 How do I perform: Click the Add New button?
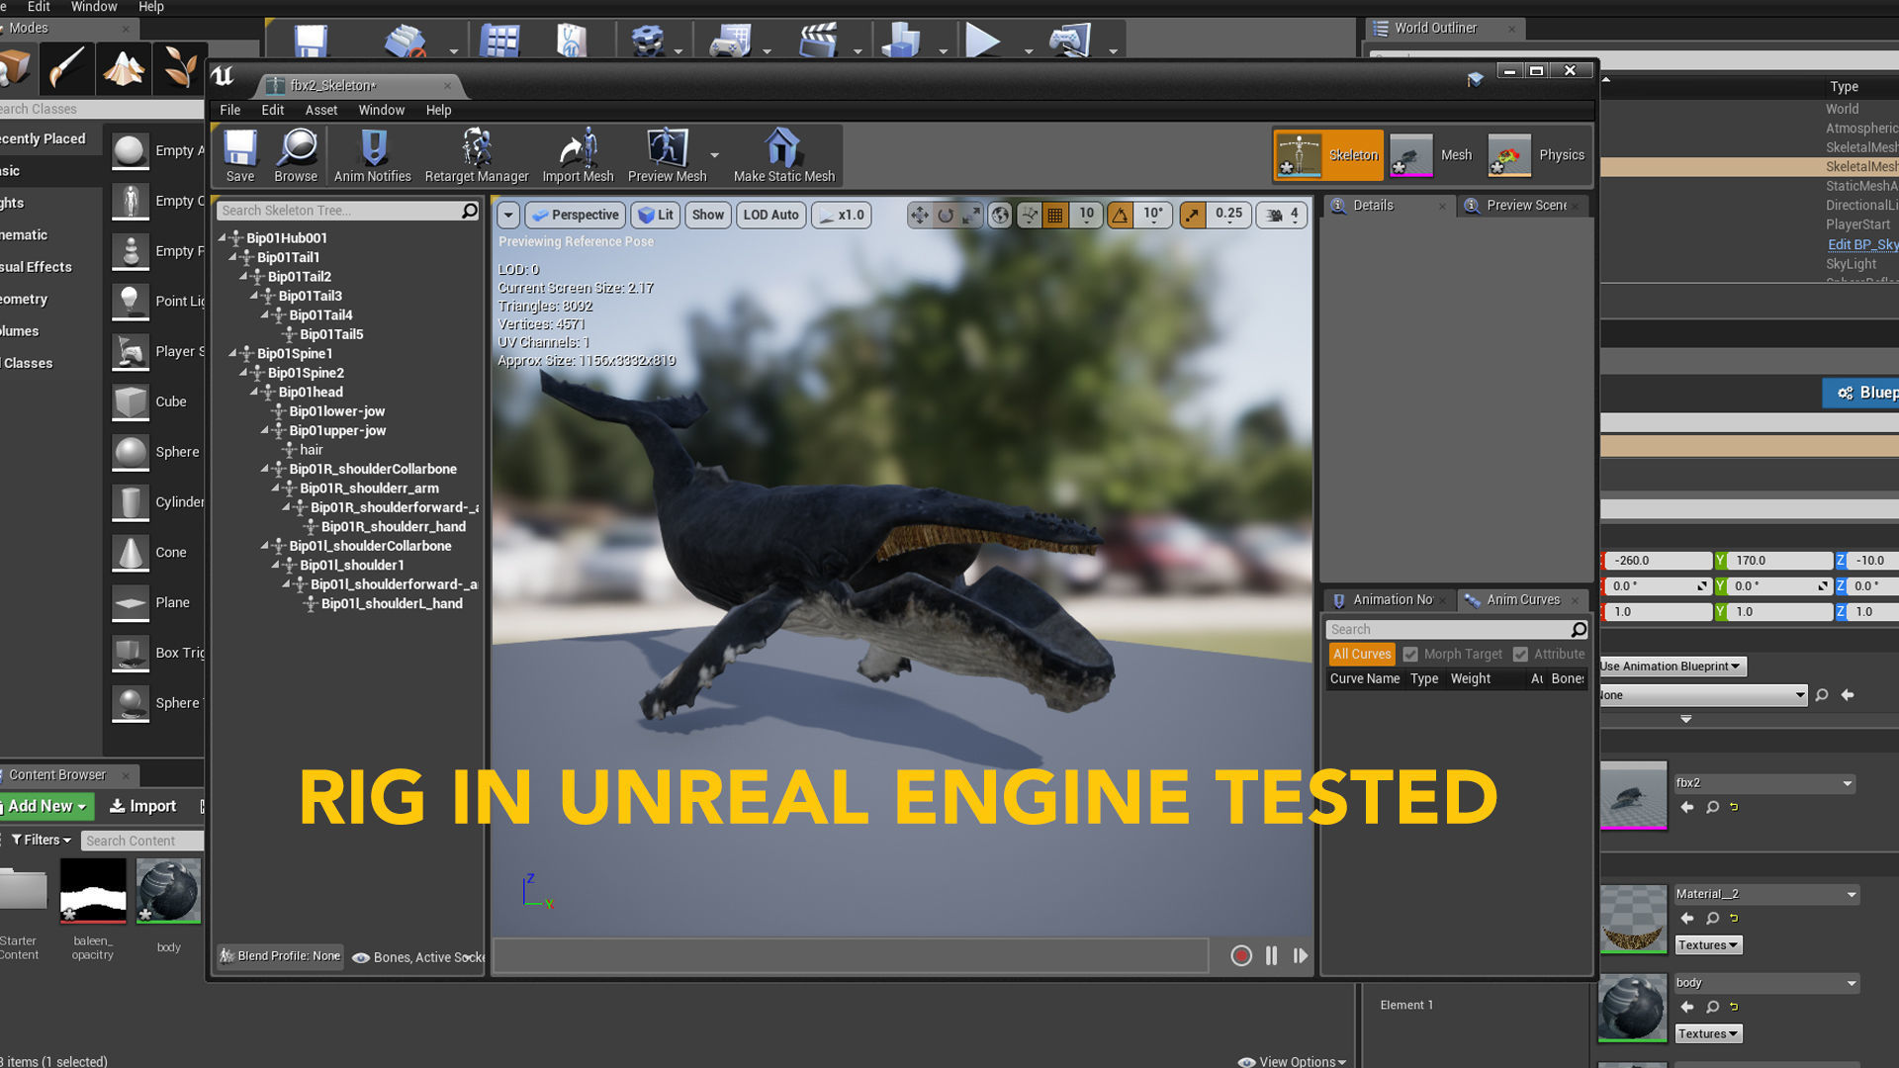click(46, 807)
